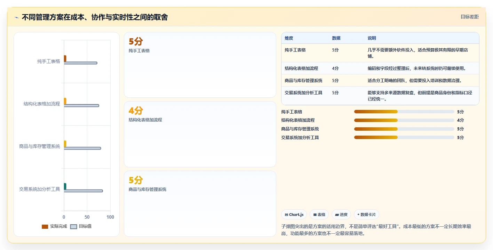The width and height of the screenshot is (493, 250).
Task: Click the 表格 tag chip
Action: pos(319,215)
